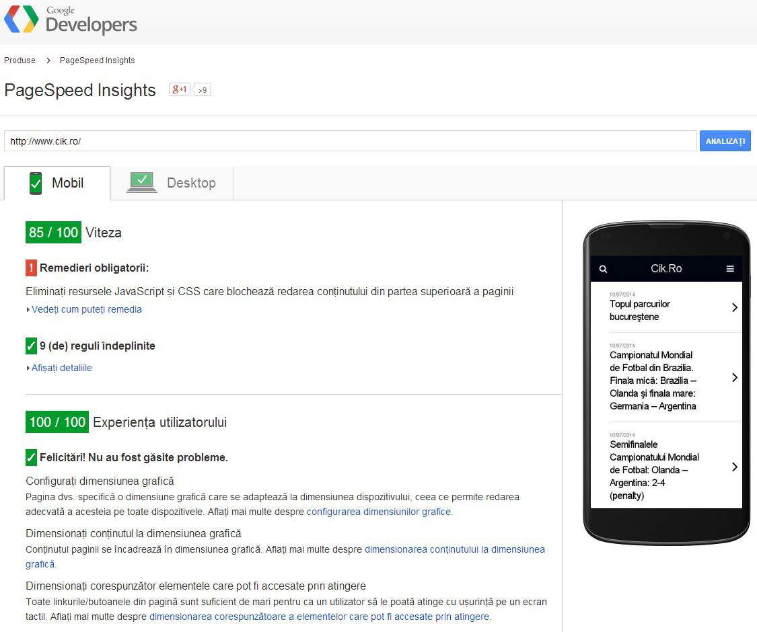Image resolution: width=757 pixels, height=632 pixels.
Task: Click the Remedieri obligatorii heading
Action: (x=94, y=268)
